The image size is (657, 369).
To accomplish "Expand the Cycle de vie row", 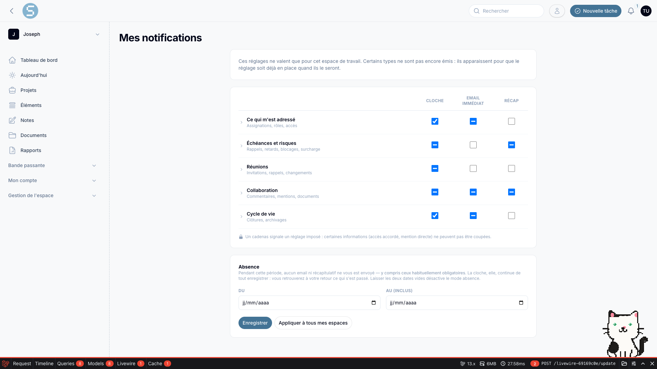I will coord(241,217).
